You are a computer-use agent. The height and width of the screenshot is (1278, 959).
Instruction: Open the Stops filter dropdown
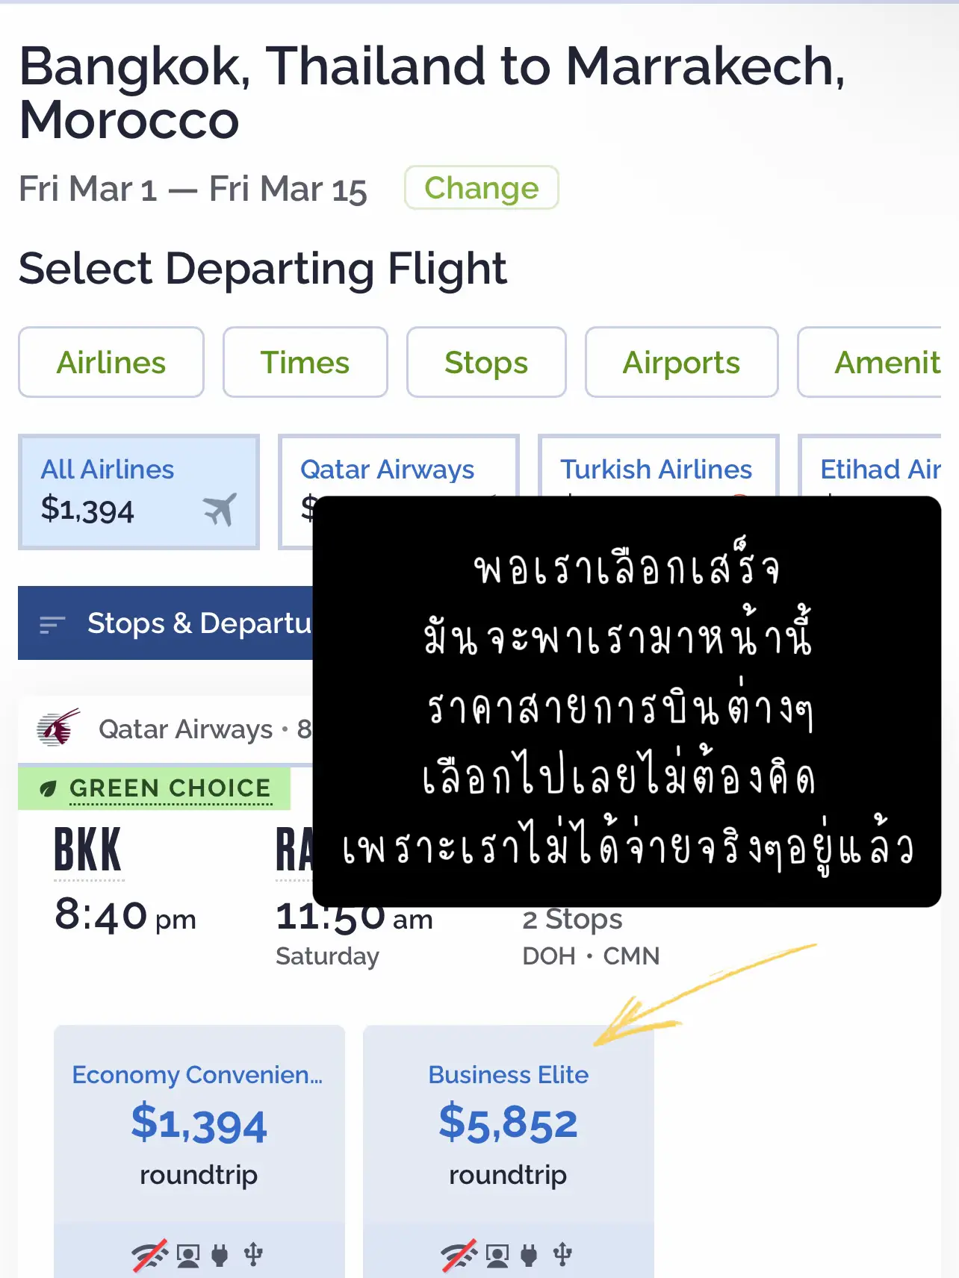[x=485, y=362]
